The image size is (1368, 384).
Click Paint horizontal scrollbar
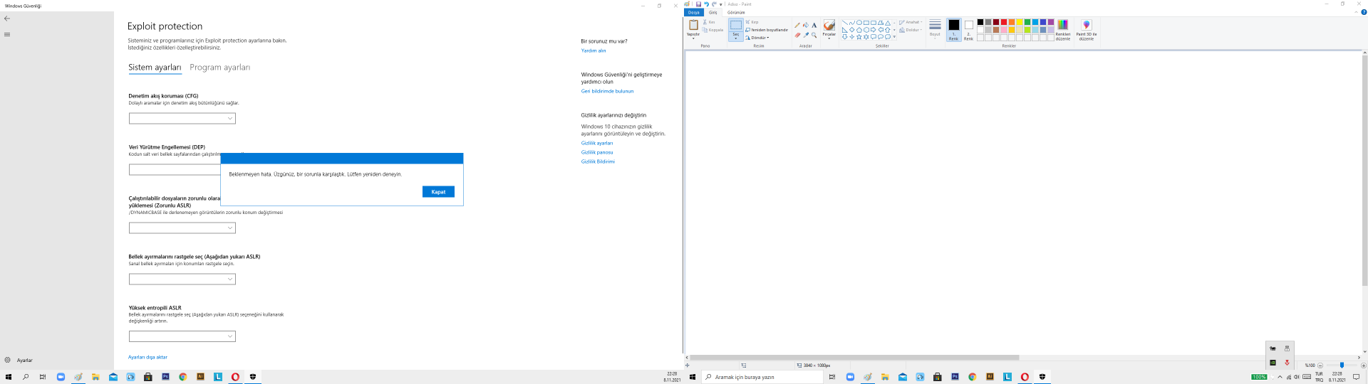(x=854, y=358)
